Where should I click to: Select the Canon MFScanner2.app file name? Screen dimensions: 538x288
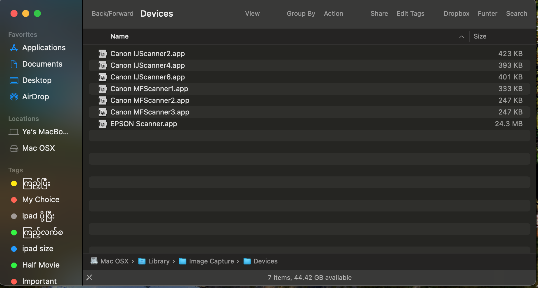pyautogui.click(x=150, y=100)
